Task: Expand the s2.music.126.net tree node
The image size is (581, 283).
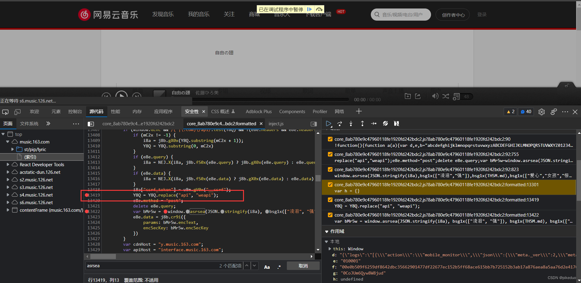Action: point(8,180)
